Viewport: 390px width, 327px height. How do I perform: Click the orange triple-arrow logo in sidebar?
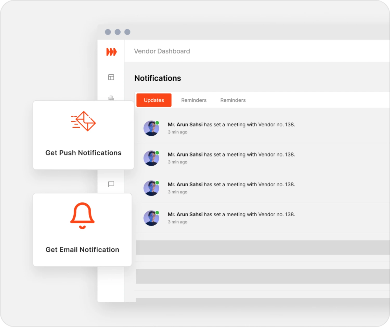click(x=112, y=52)
